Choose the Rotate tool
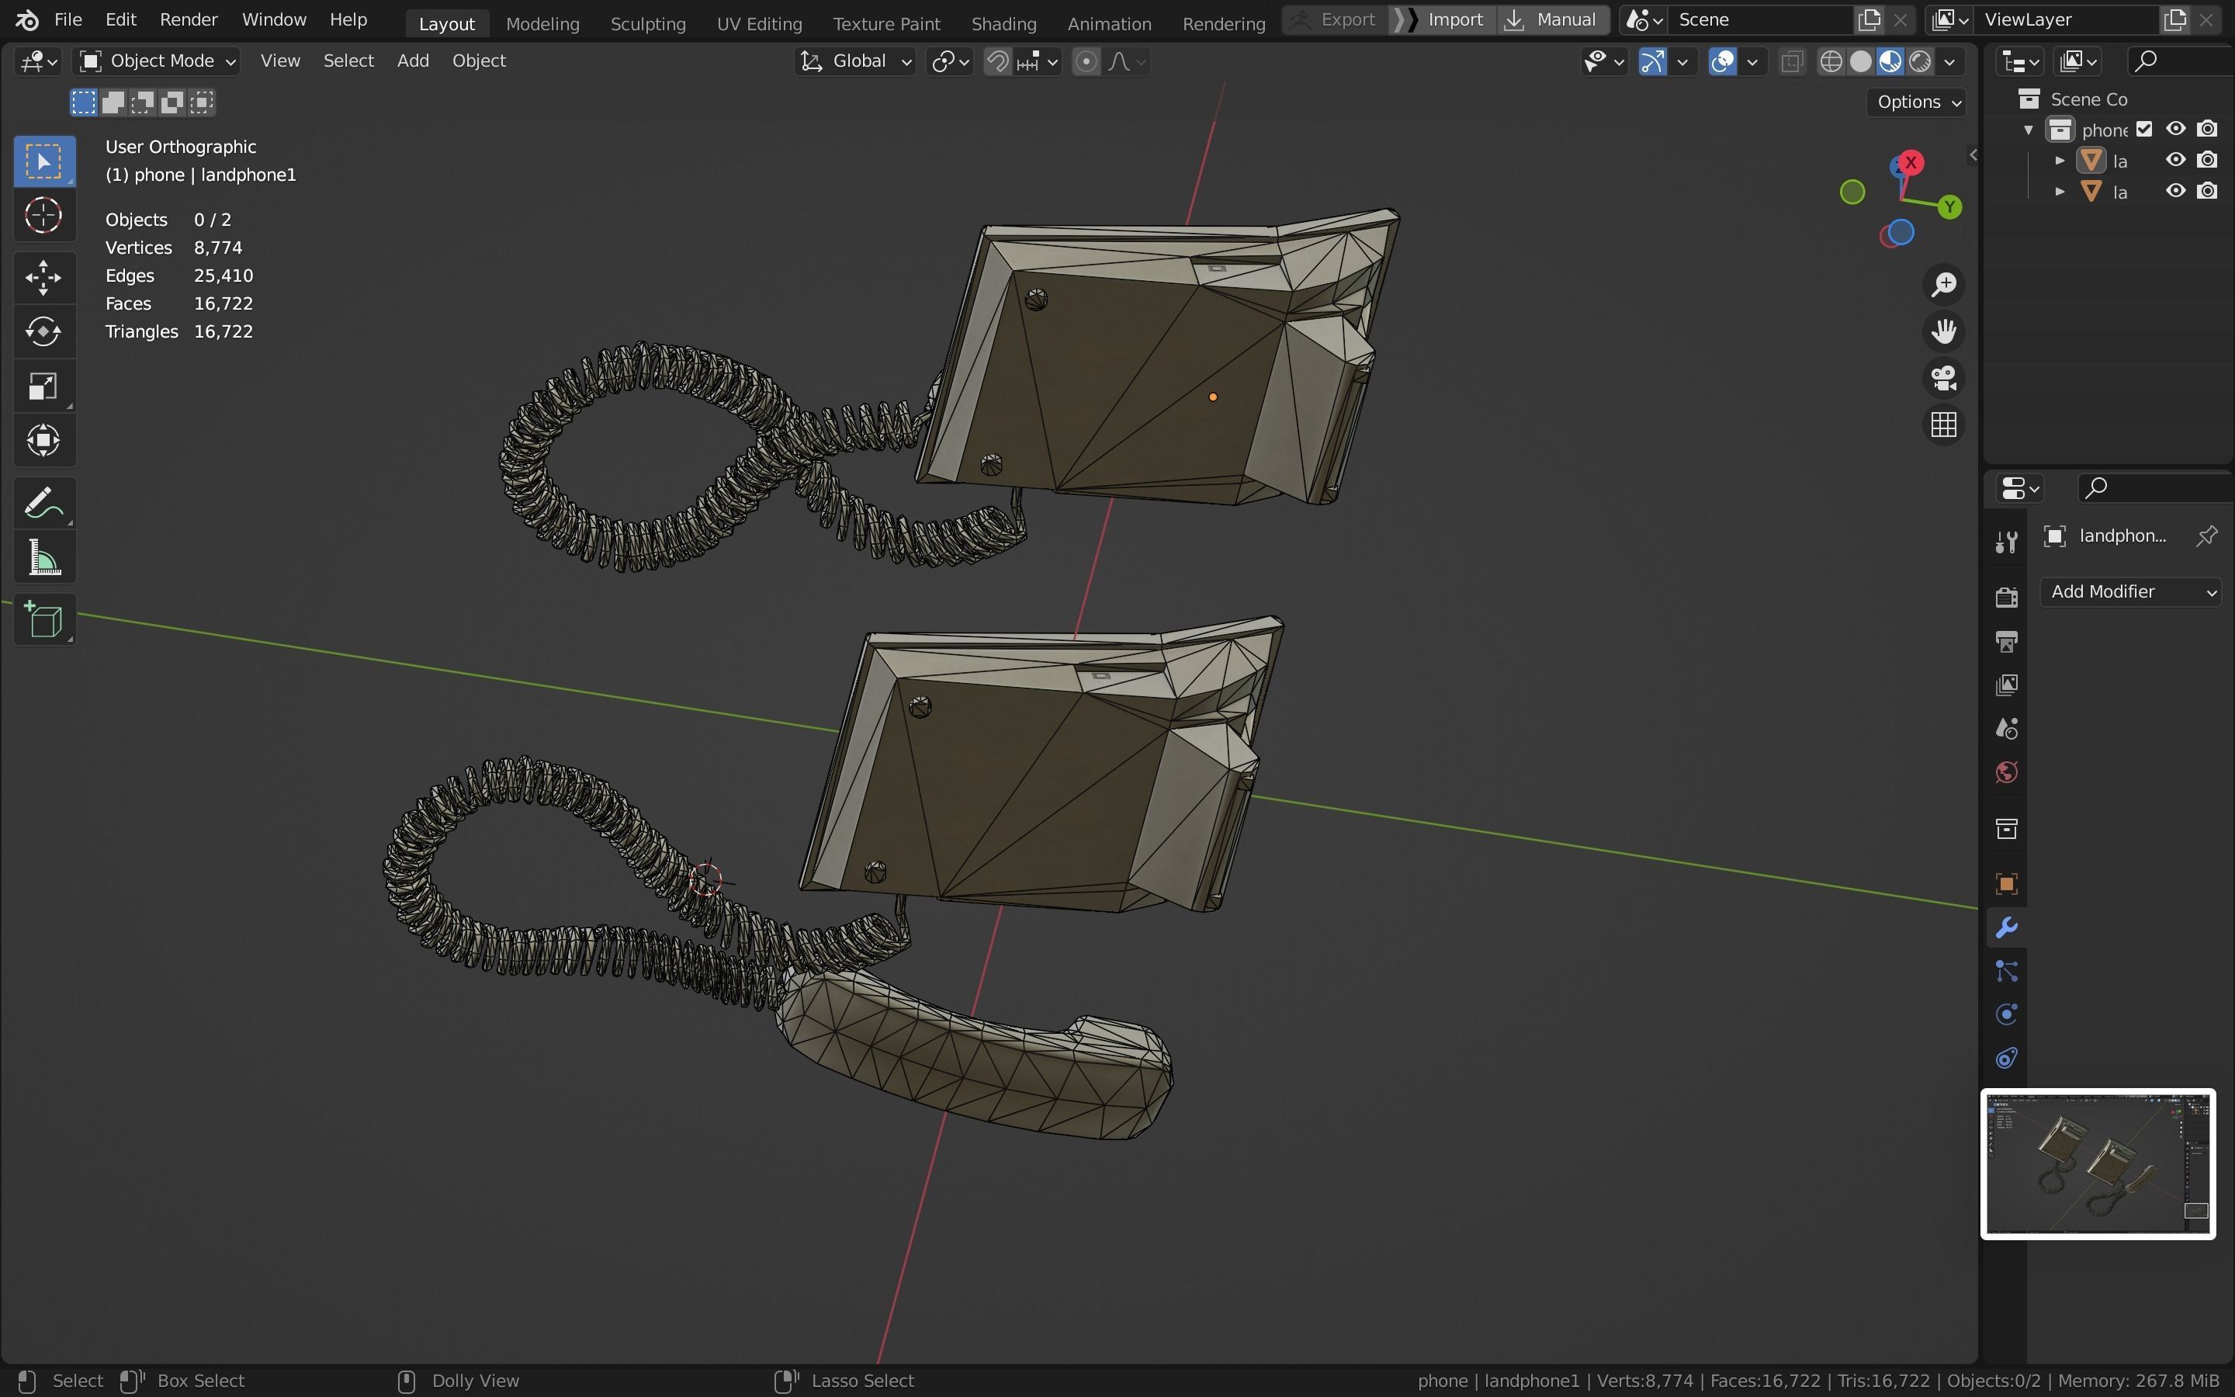This screenshot has height=1397, width=2235. 43,331
